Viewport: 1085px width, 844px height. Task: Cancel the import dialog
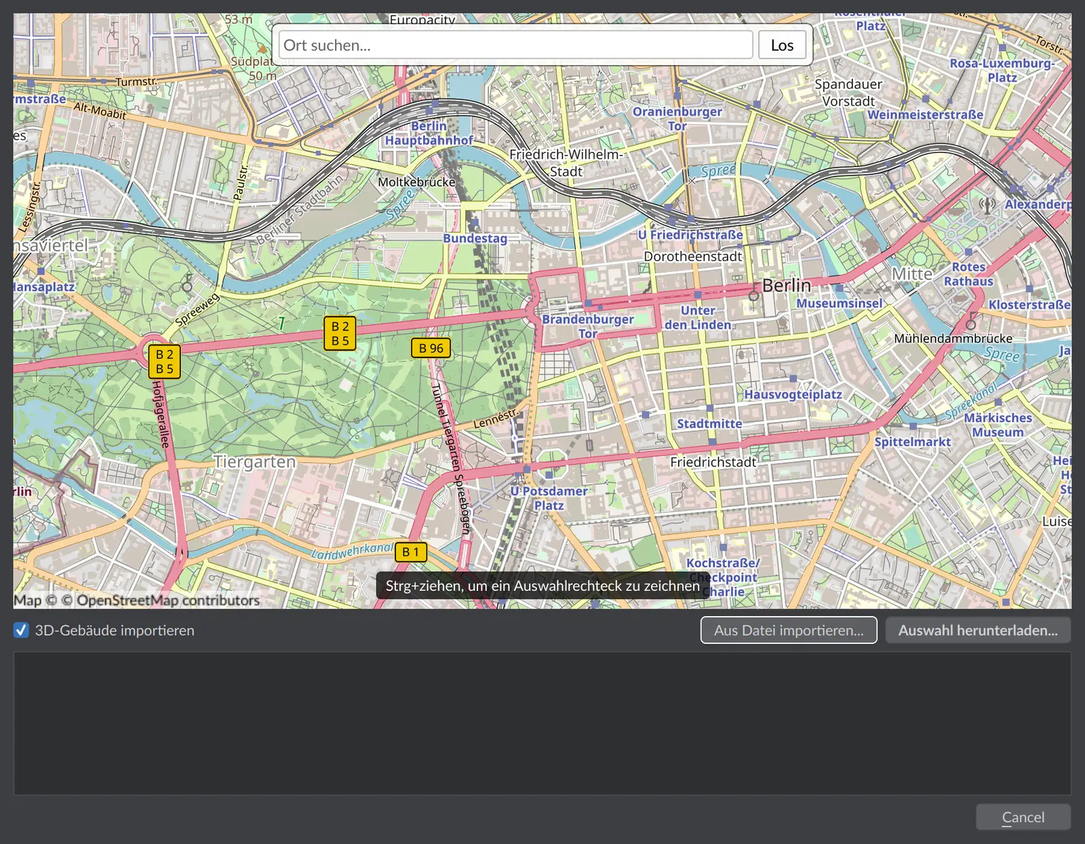point(1023,817)
